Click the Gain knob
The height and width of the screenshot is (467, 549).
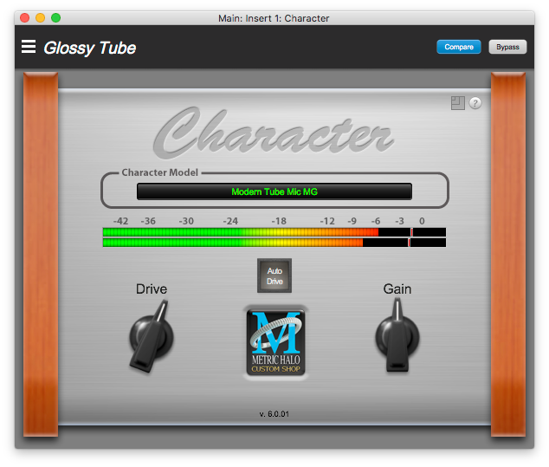click(x=397, y=334)
